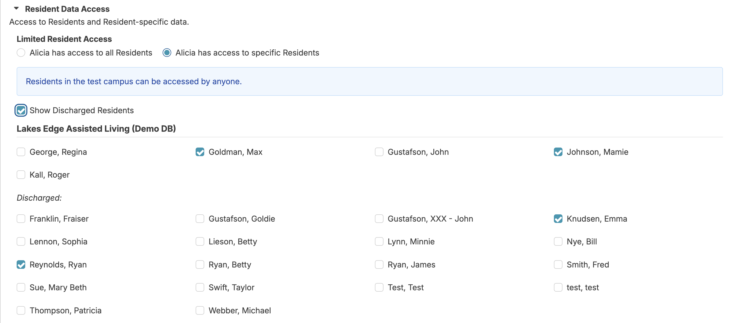Enable access for Webber, Michael
The width and height of the screenshot is (731, 323).
point(200,310)
